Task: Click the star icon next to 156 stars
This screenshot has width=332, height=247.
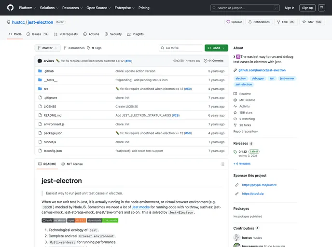Action: point(235,112)
